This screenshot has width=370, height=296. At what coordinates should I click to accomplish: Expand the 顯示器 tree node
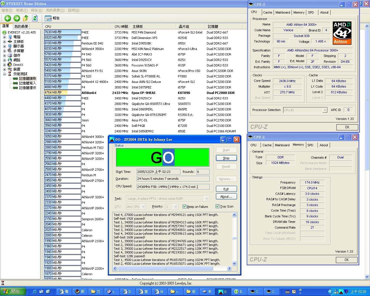point(4,46)
